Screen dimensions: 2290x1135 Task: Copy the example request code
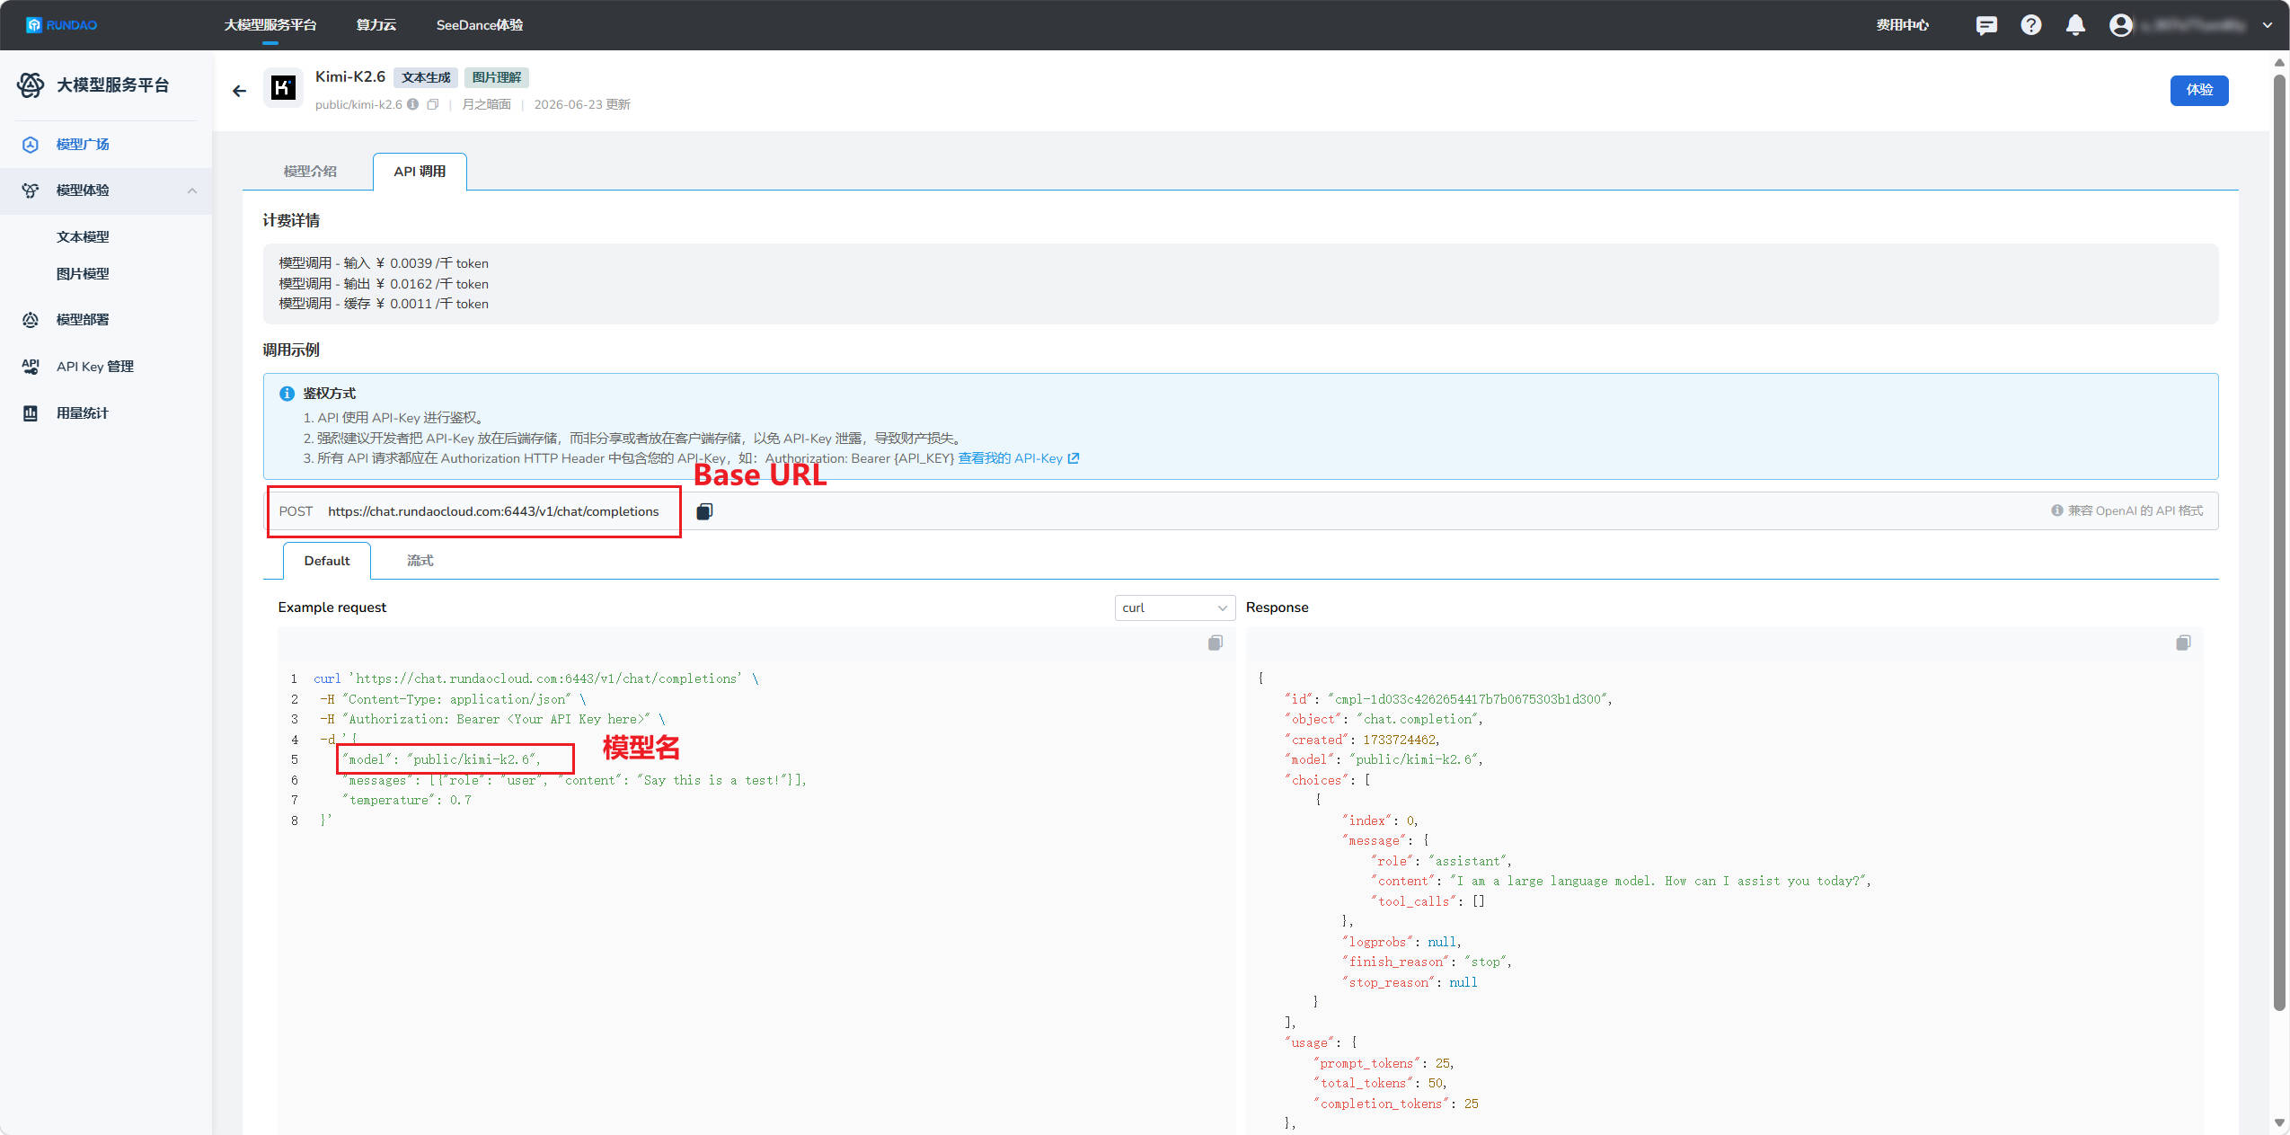(x=1215, y=643)
